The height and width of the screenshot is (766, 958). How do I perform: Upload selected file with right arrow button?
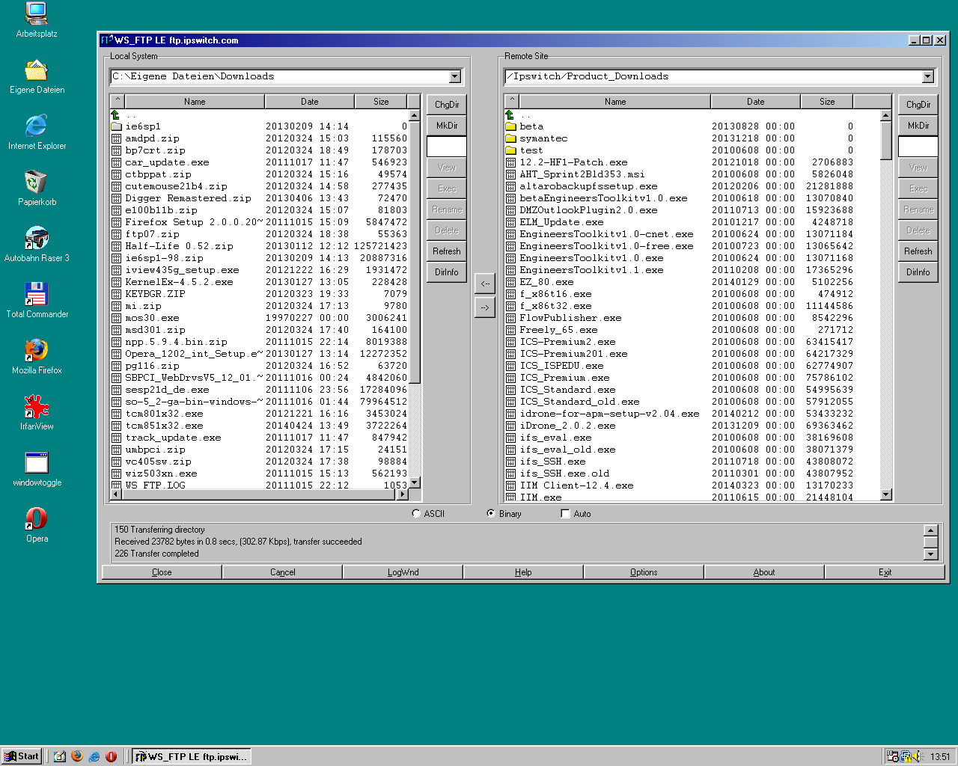coord(485,307)
